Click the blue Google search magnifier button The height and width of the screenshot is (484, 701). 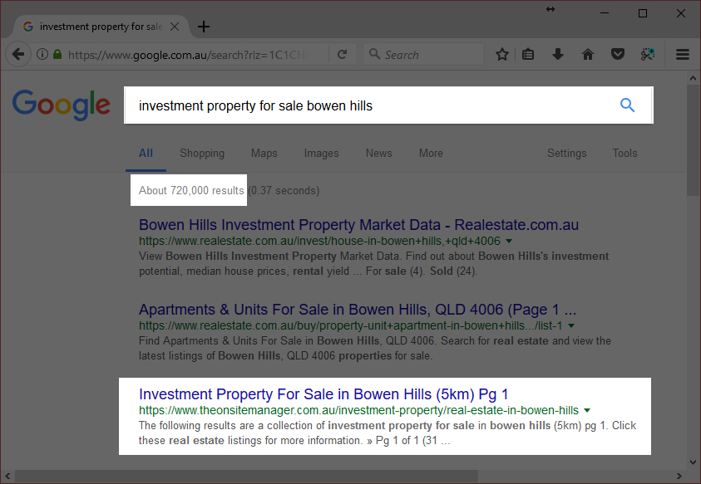tap(627, 105)
